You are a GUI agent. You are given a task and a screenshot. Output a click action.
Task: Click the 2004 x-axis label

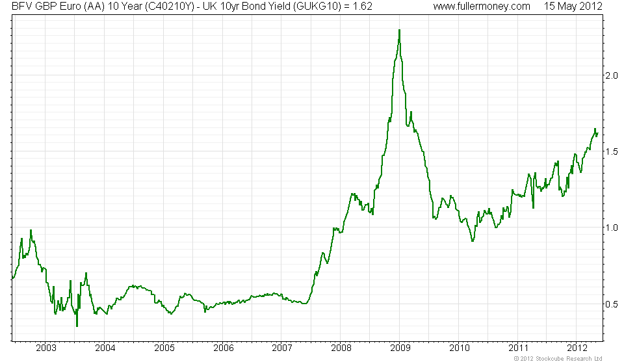tap(105, 348)
